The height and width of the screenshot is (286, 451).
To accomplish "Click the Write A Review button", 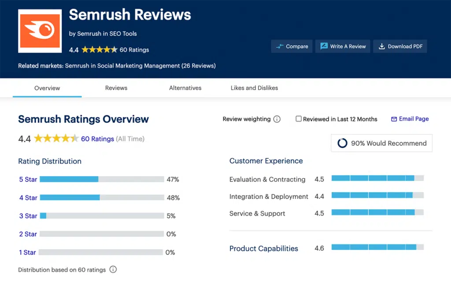I will pos(343,46).
